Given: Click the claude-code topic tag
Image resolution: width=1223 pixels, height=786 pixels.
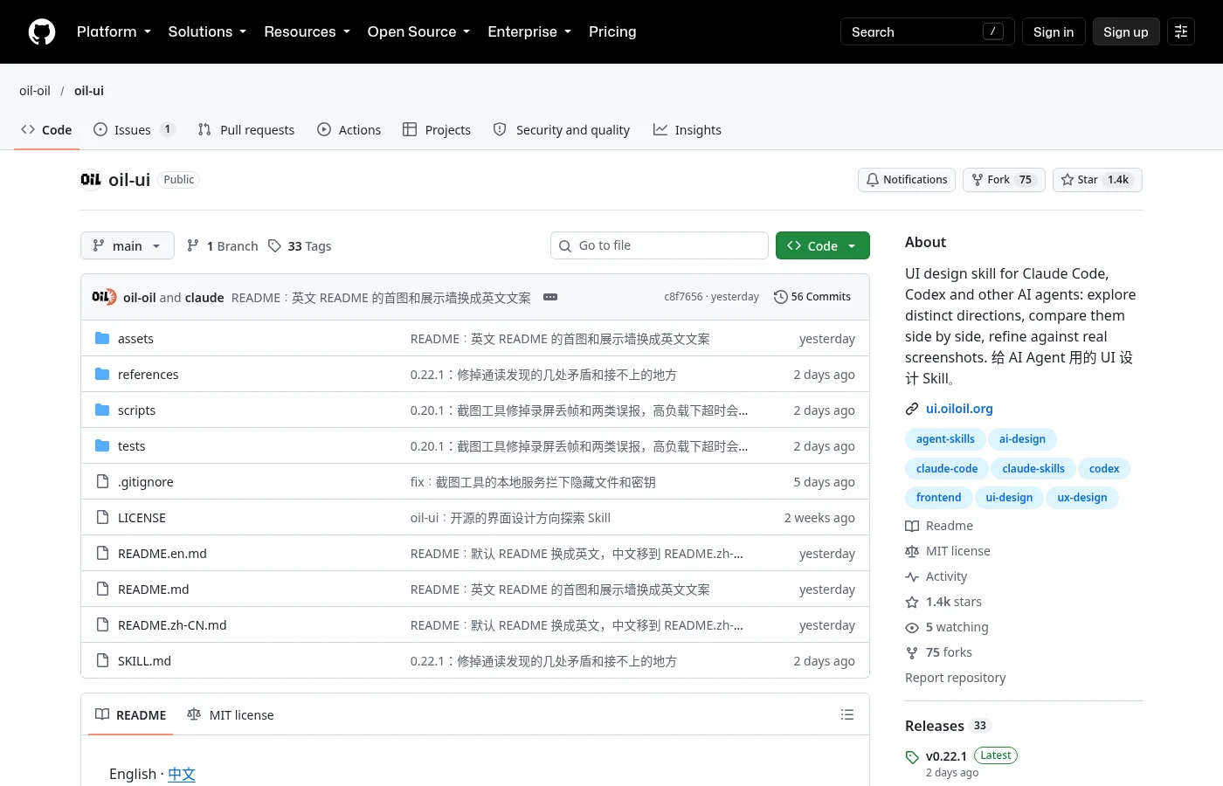Looking at the screenshot, I should pos(947,468).
